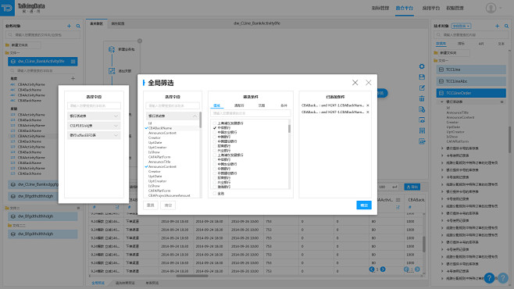The width and height of the screenshot is (514, 289).
Task: Click the save disk icon on canvas toolbar
Action: tap(422, 77)
